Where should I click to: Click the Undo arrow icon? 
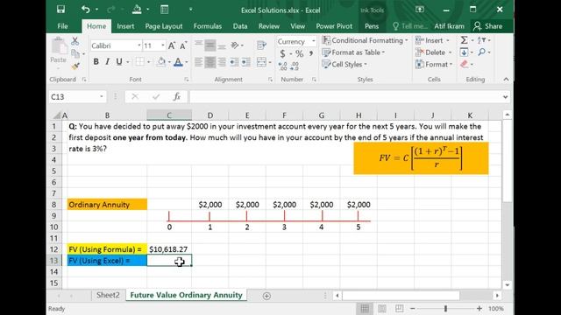click(86, 10)
